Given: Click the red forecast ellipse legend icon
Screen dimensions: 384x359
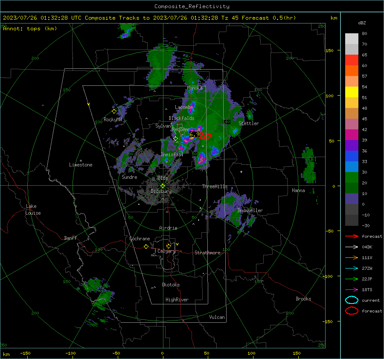Looking at the screenshot, I should (352, 311).
